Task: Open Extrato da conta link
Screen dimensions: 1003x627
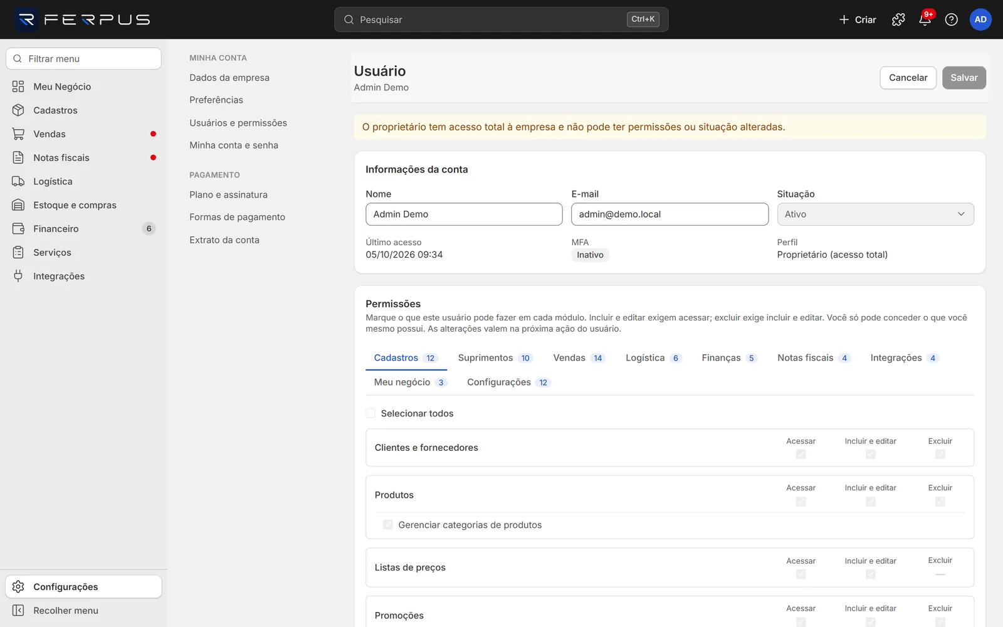Action: point(224,240)
